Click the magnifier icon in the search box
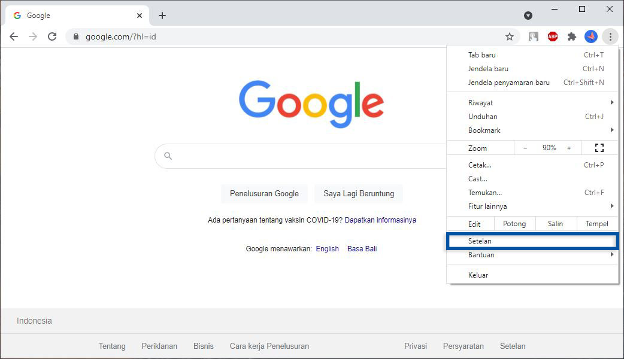The image size is (624, 359). coord(168,156)
